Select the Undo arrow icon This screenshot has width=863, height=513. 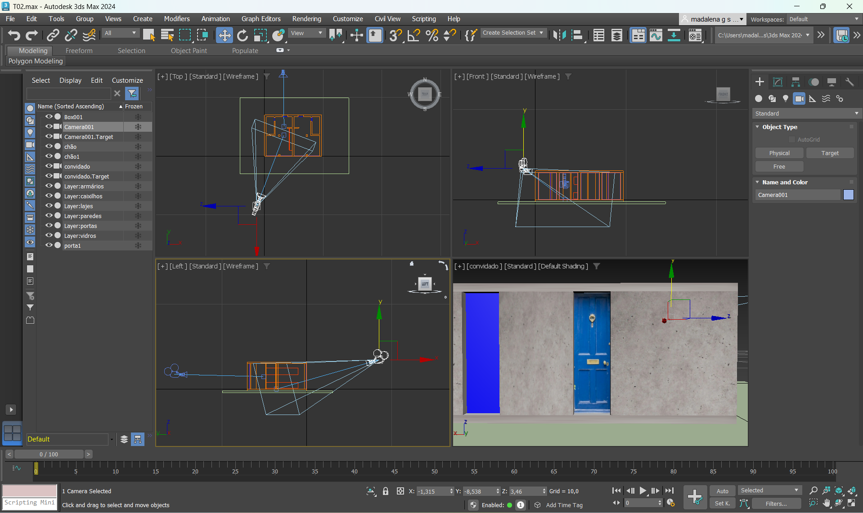coord(14,35)
